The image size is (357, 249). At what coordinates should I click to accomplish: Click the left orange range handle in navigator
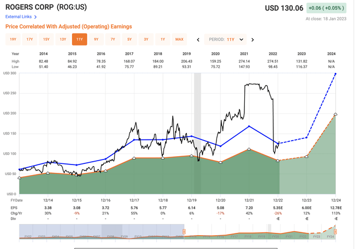tap(184, 232)
